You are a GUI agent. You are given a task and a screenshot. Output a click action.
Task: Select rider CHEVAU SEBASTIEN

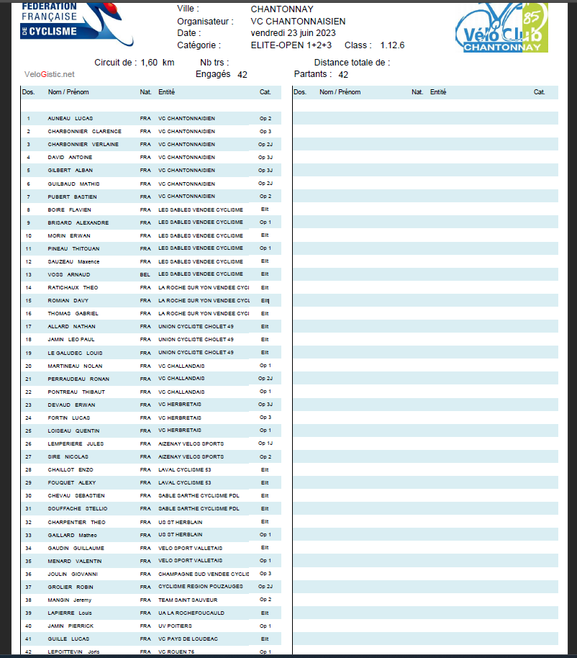[76, 496]
